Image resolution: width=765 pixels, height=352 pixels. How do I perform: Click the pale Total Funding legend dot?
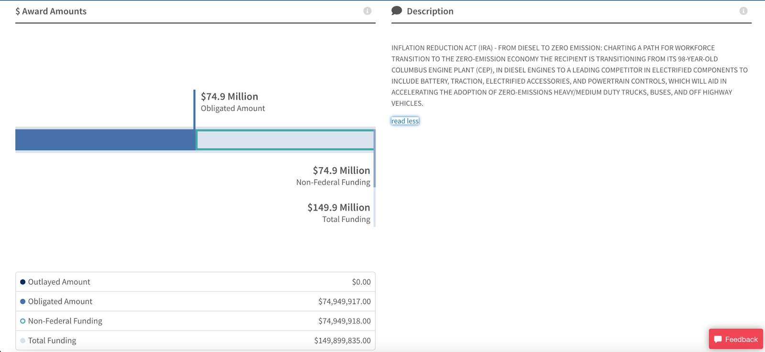[x=22, y=341]
